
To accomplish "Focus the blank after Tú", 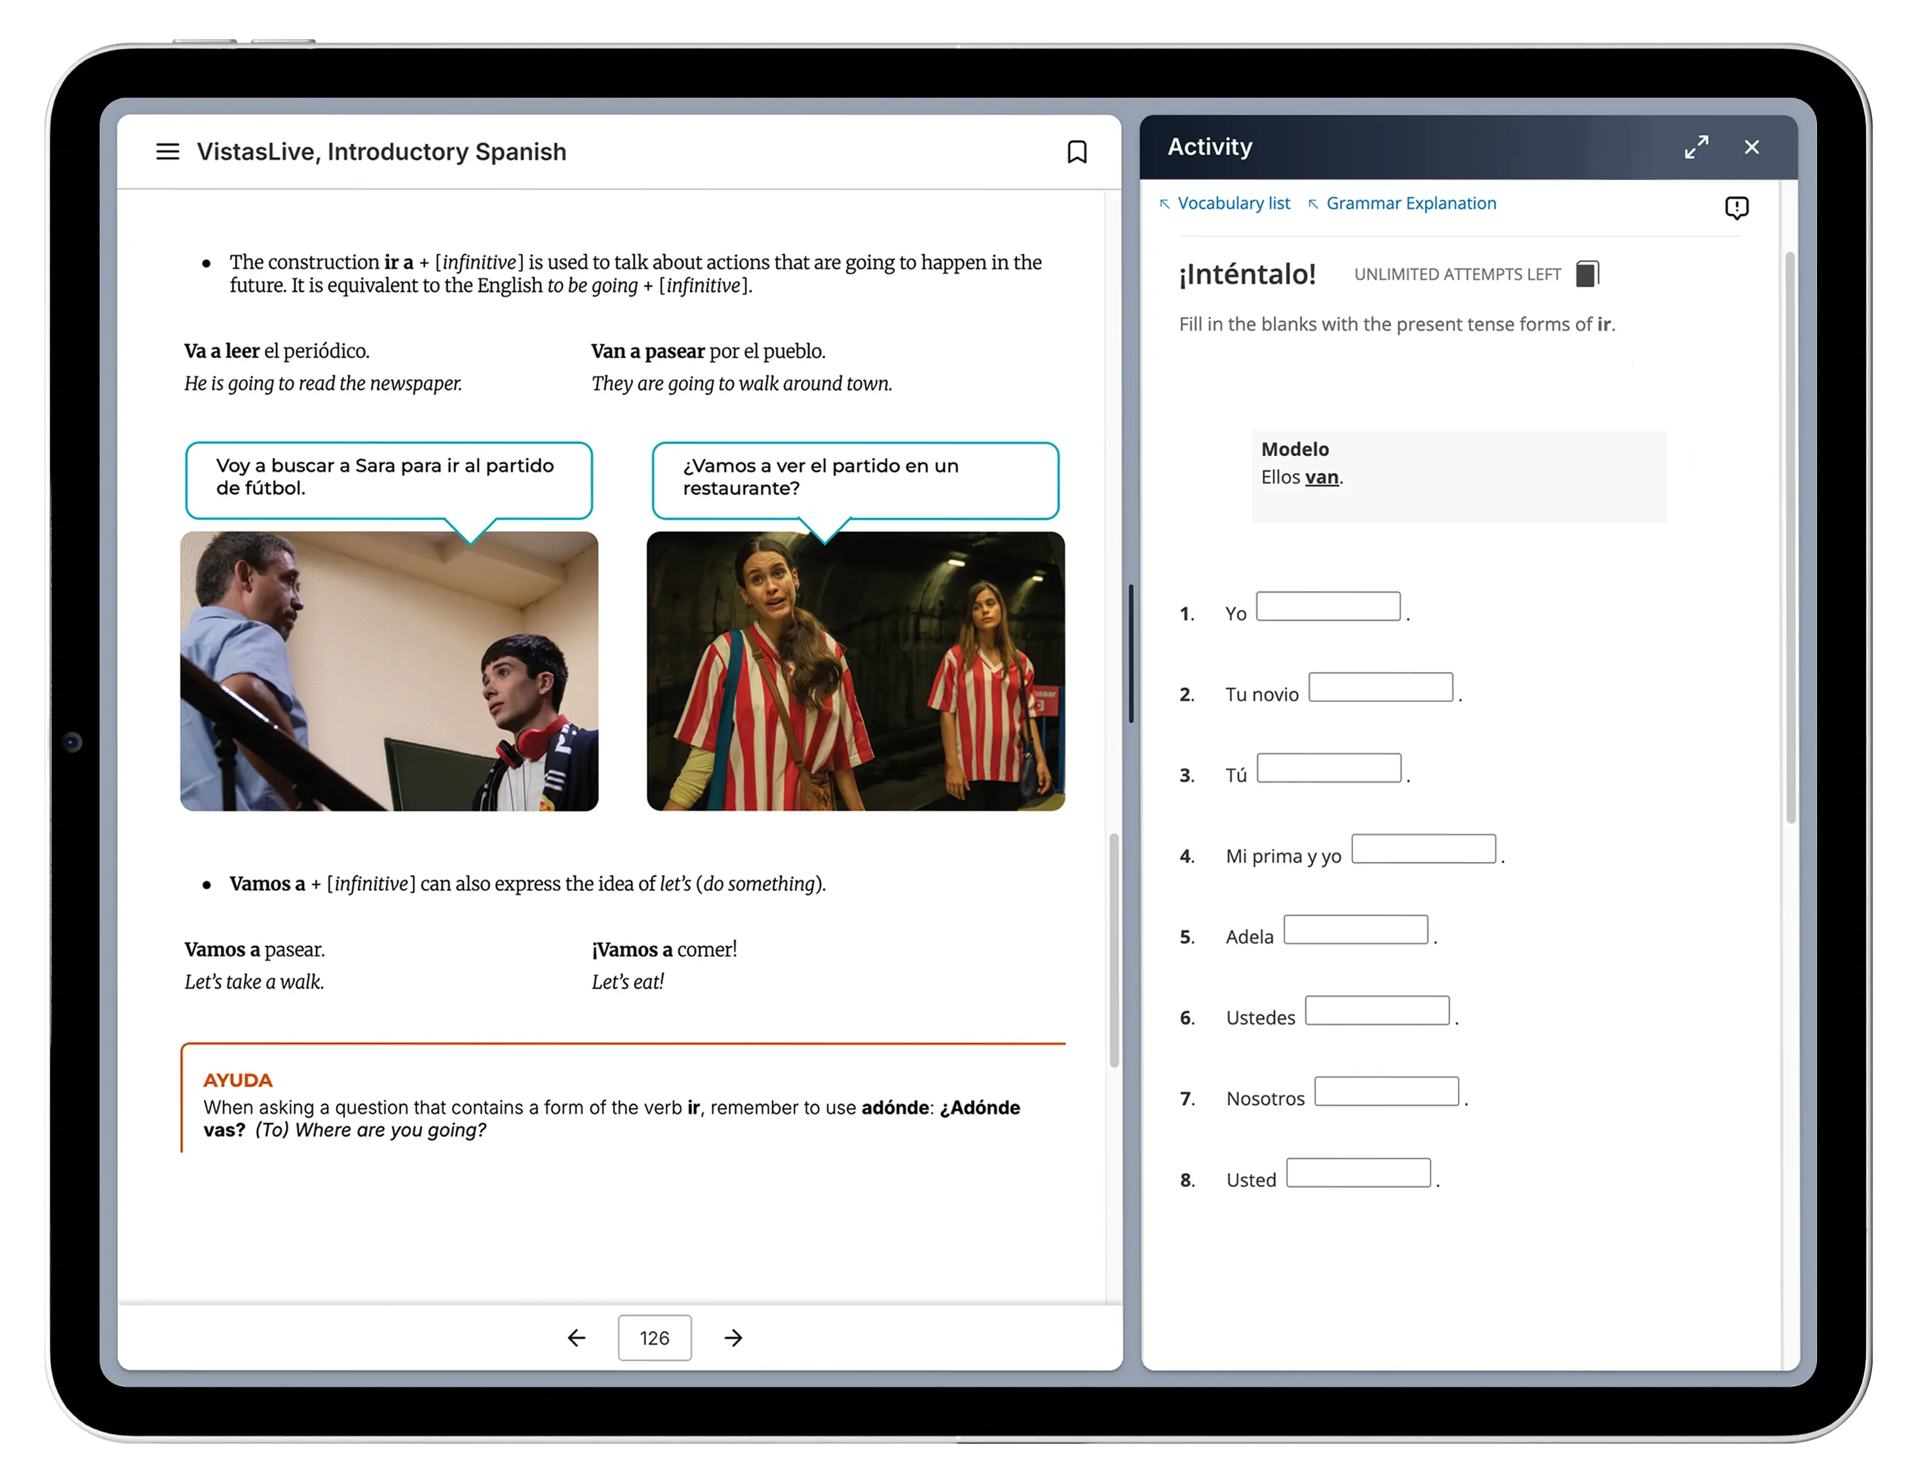I will point(1329,767).
